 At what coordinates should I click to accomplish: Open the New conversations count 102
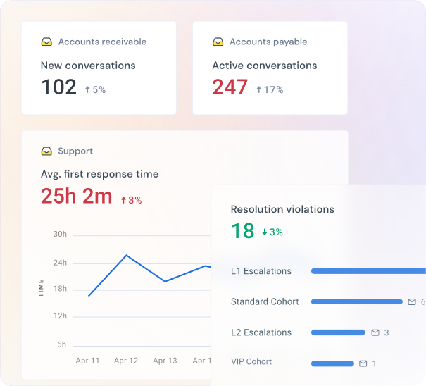58,87
